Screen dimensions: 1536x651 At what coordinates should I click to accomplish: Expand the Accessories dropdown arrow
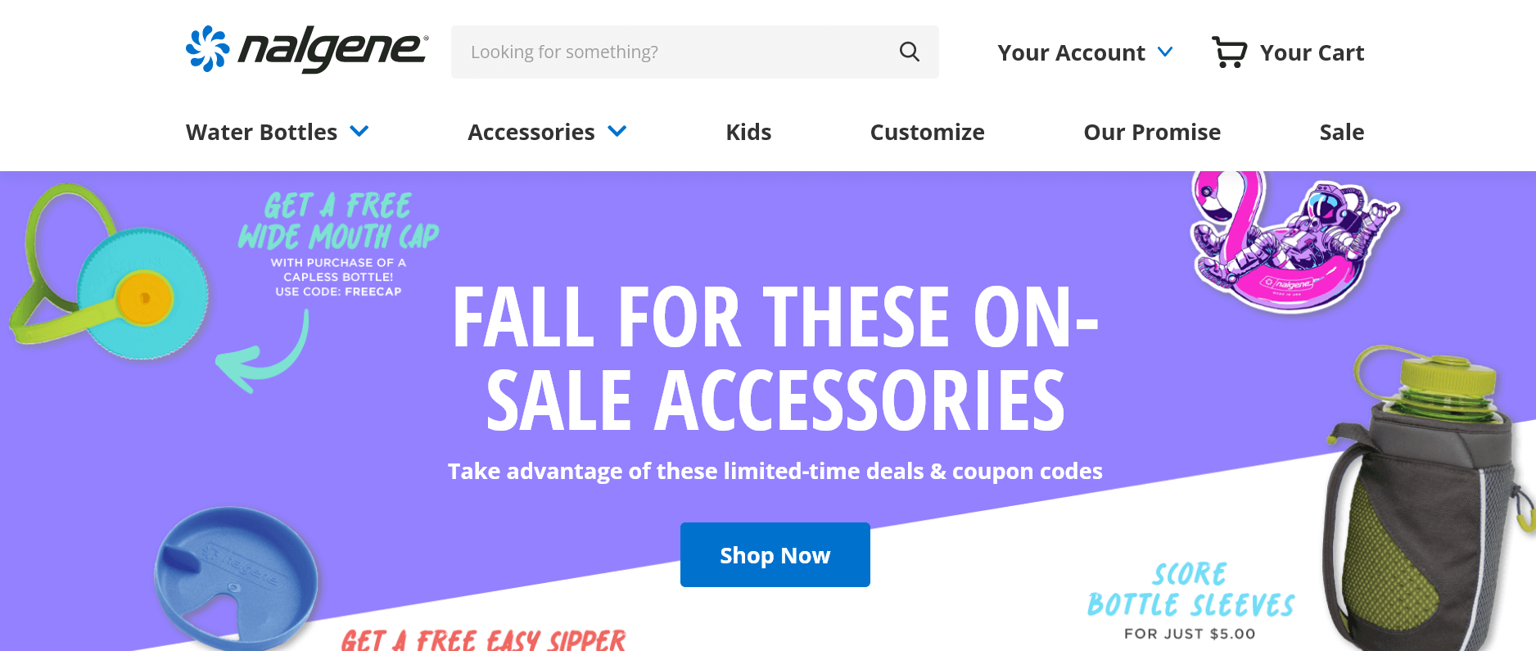click(x=617, y=131)
